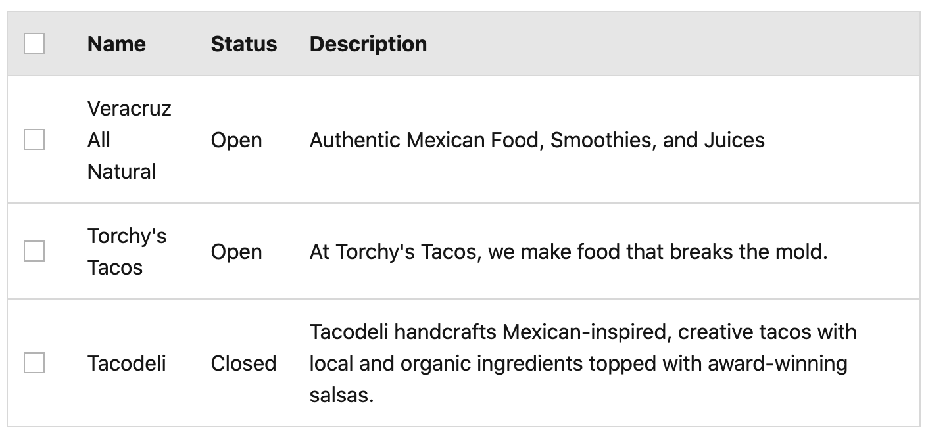Sort by the Name column header
The height and width of the screenshot is (435, 926).
click(x=116, y=44)
